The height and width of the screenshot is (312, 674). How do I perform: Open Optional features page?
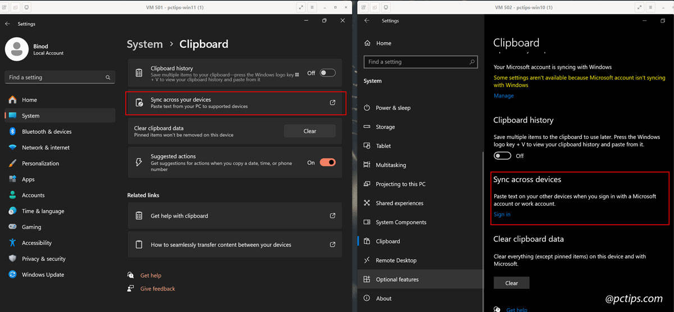(420, 279)
